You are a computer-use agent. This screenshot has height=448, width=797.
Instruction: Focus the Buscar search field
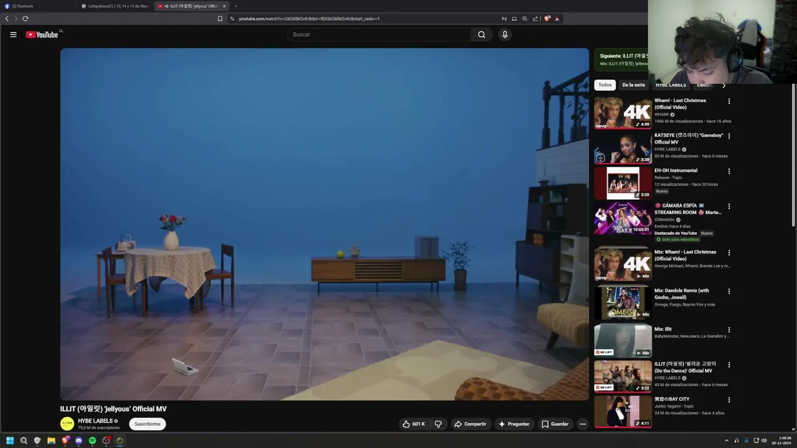pos(380,35)
